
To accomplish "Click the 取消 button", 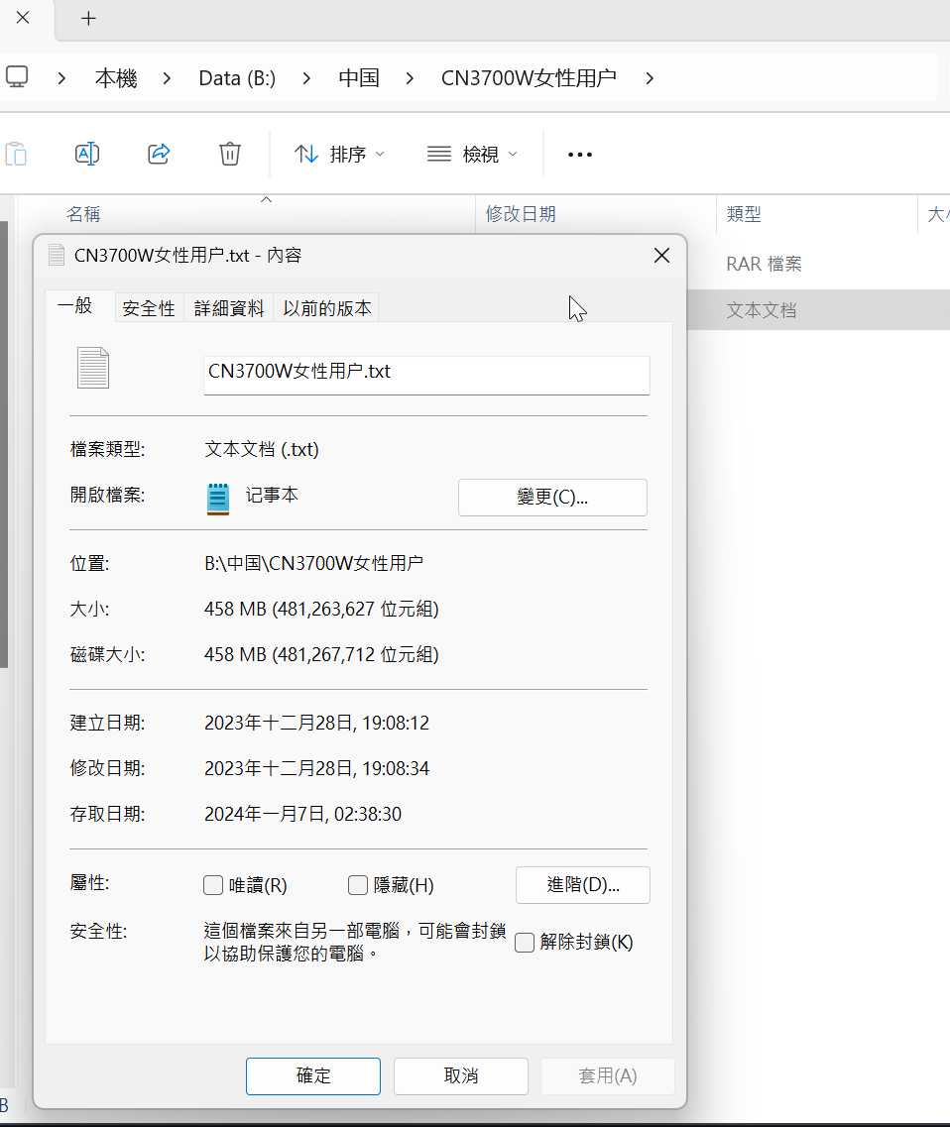I will click(461, 1076).
